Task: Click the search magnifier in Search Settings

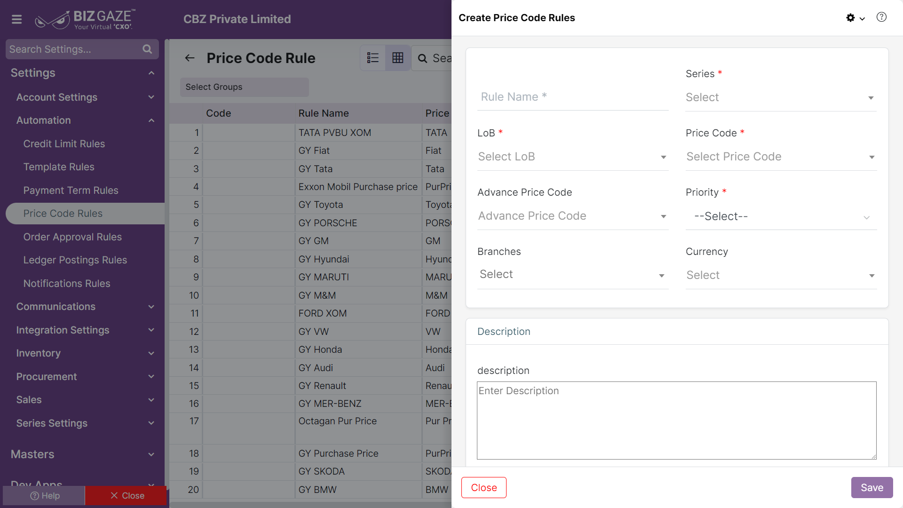Action: pyautogui.click(x=147, y=49)
